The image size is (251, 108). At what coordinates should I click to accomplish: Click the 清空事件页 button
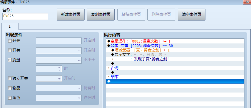pyautogui.click(x=191, y=15)
